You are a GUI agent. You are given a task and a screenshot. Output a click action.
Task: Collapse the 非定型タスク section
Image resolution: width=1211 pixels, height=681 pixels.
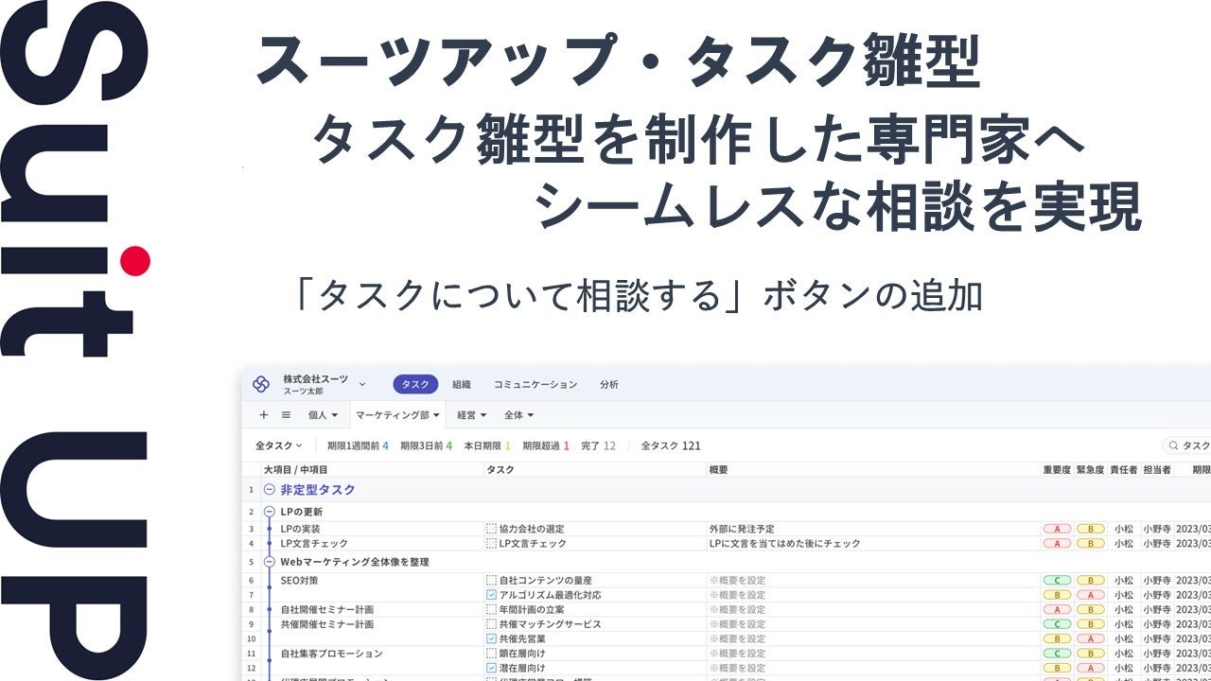[270, 490]
